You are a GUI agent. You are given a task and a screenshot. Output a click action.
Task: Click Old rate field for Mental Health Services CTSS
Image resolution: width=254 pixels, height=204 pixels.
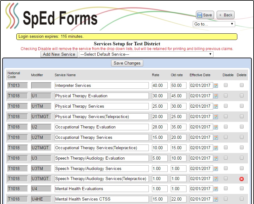(x=178, y=199)
